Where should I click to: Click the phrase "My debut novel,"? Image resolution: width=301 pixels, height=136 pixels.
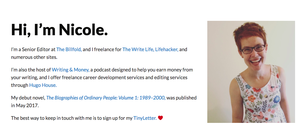(x=28, y=98)
